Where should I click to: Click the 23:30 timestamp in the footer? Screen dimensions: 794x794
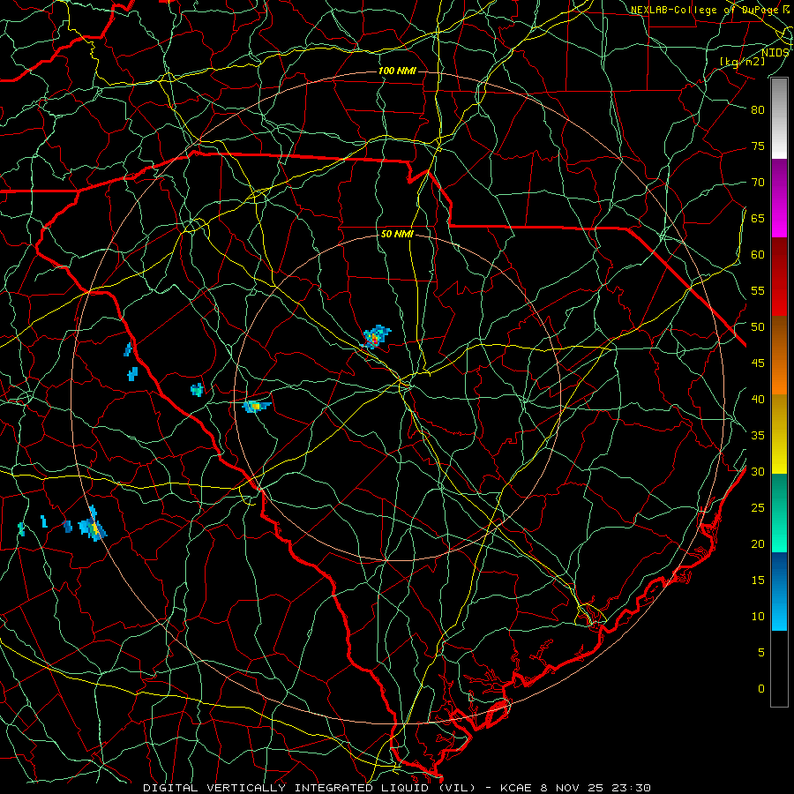(x=630, y=788)
